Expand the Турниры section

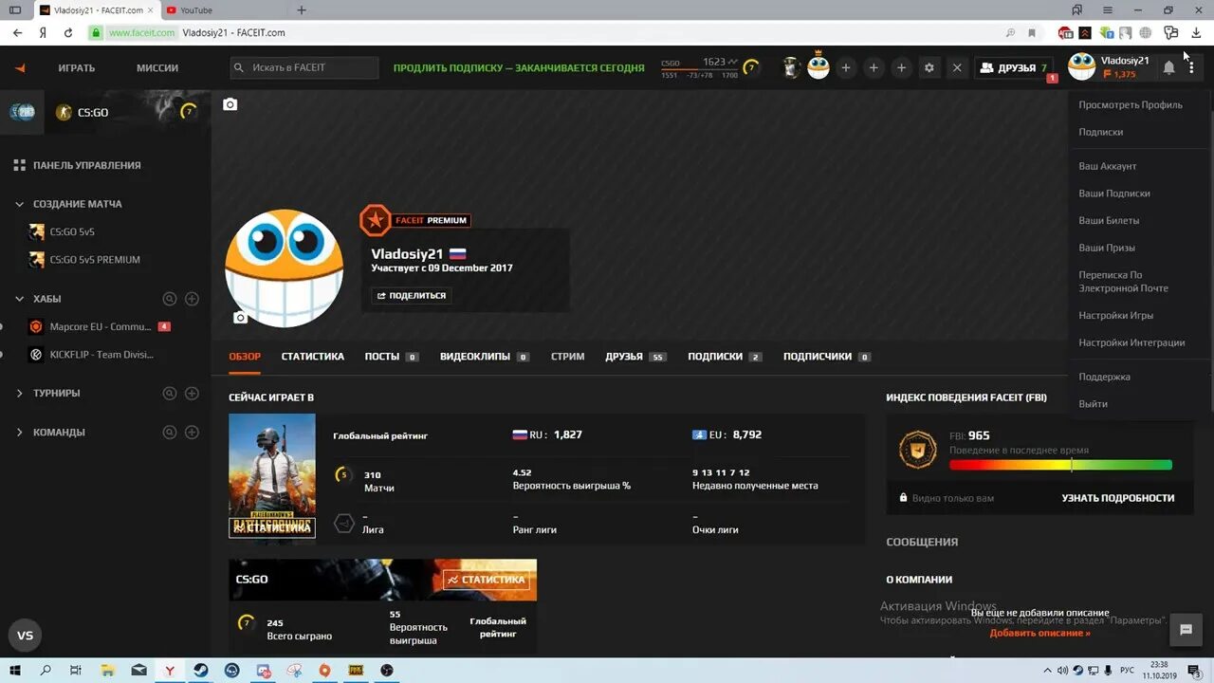click(20, 393)
